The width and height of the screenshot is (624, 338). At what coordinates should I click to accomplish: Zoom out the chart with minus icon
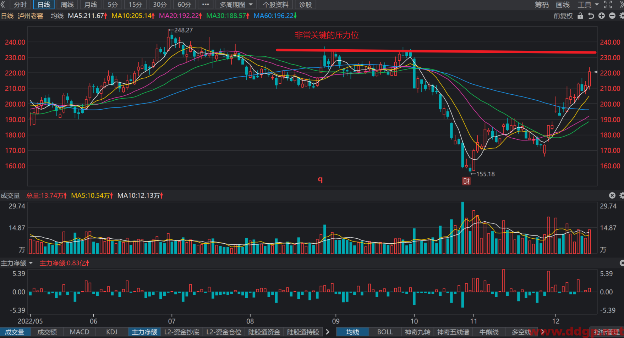pos(612,16)
